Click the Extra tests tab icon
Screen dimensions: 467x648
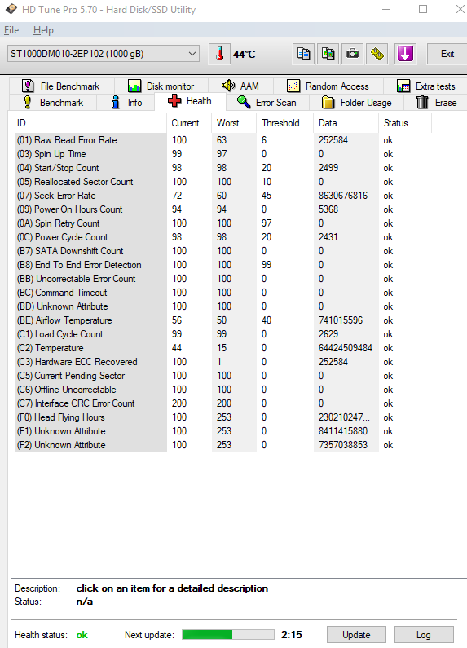click(403, 86)
